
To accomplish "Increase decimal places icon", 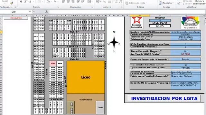I will point(116,2).
